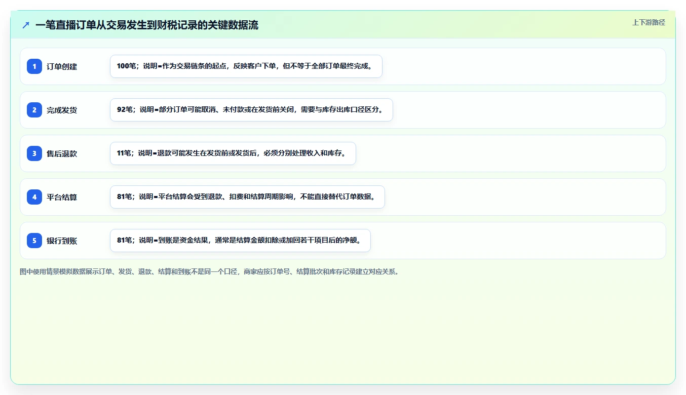Click the step 1 number badge
Screen dimensions: 686x395
[34, 66]
